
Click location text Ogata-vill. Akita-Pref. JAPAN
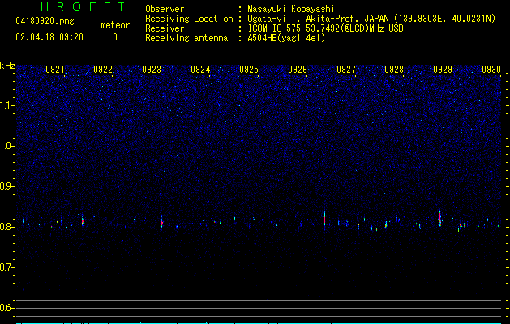tap(318, 19)
